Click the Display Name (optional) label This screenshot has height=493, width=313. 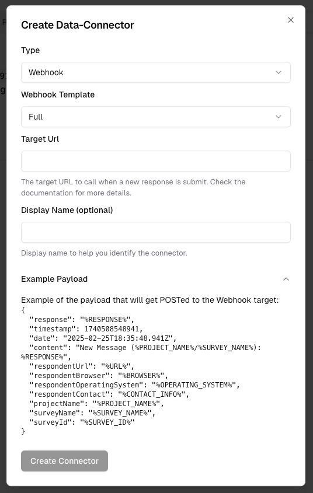tap(67, 210)
